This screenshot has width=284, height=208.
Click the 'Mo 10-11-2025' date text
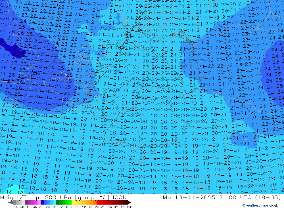(189, 197)
